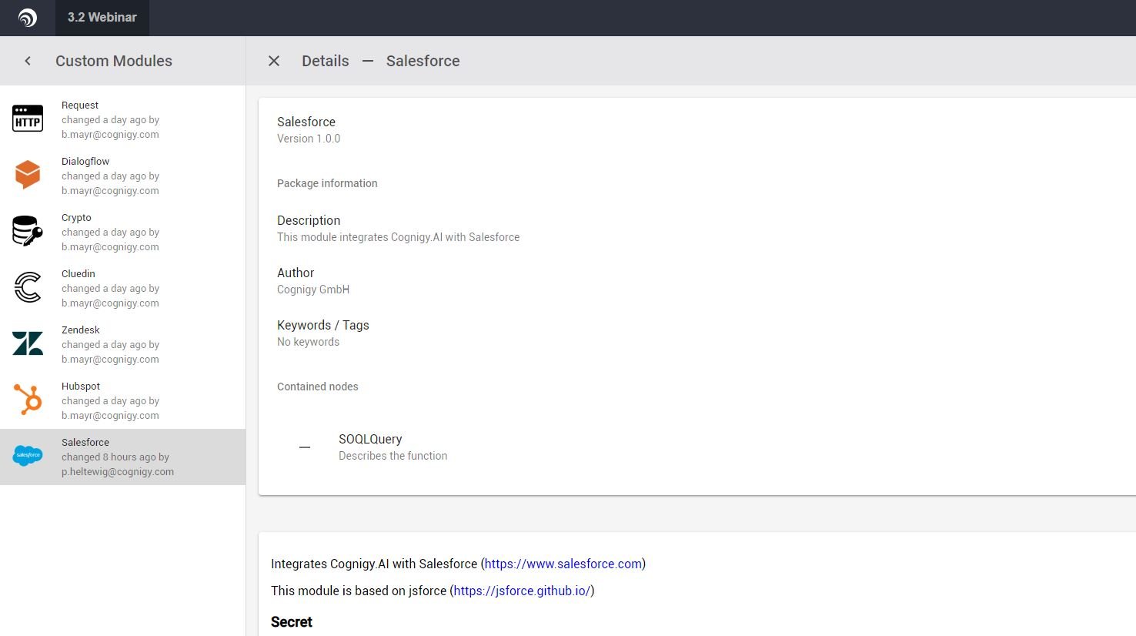Click the Version 1.0.0 text
The image size is (1136, 636).
[x=309, y=139]
